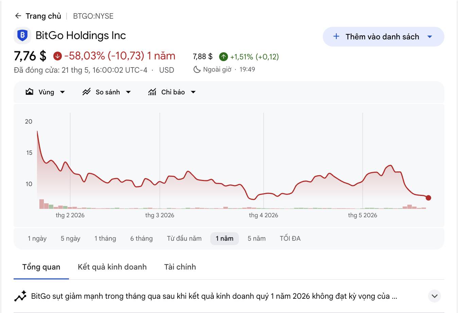
Task: Click the BTGO:NYSE ticker text
Action: click(93, 16)
